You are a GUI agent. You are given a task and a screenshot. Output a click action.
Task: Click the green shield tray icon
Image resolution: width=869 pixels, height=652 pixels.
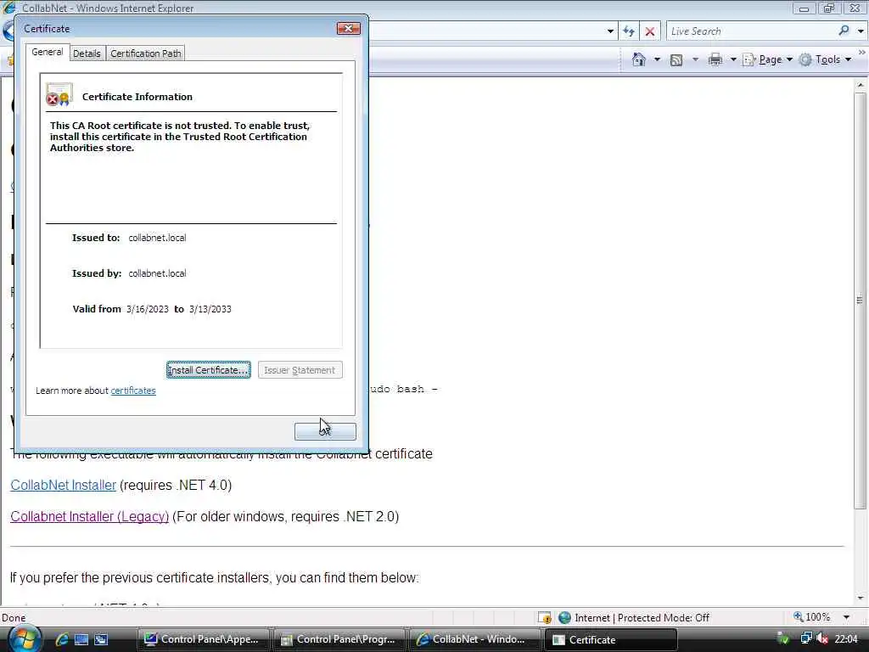click(x=783, y=638)
